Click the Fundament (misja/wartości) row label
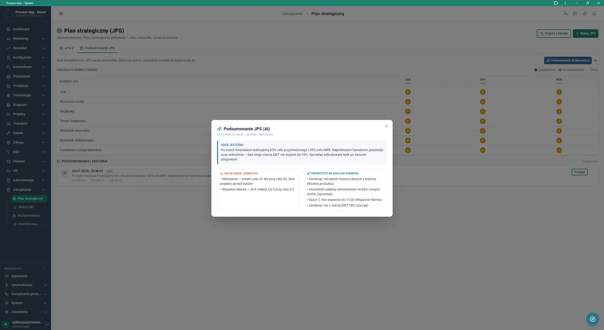This screenshot has width=604, height=330. 80,150
